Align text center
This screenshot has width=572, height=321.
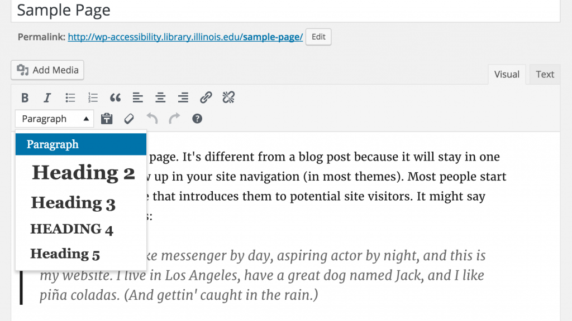(160, 98)
